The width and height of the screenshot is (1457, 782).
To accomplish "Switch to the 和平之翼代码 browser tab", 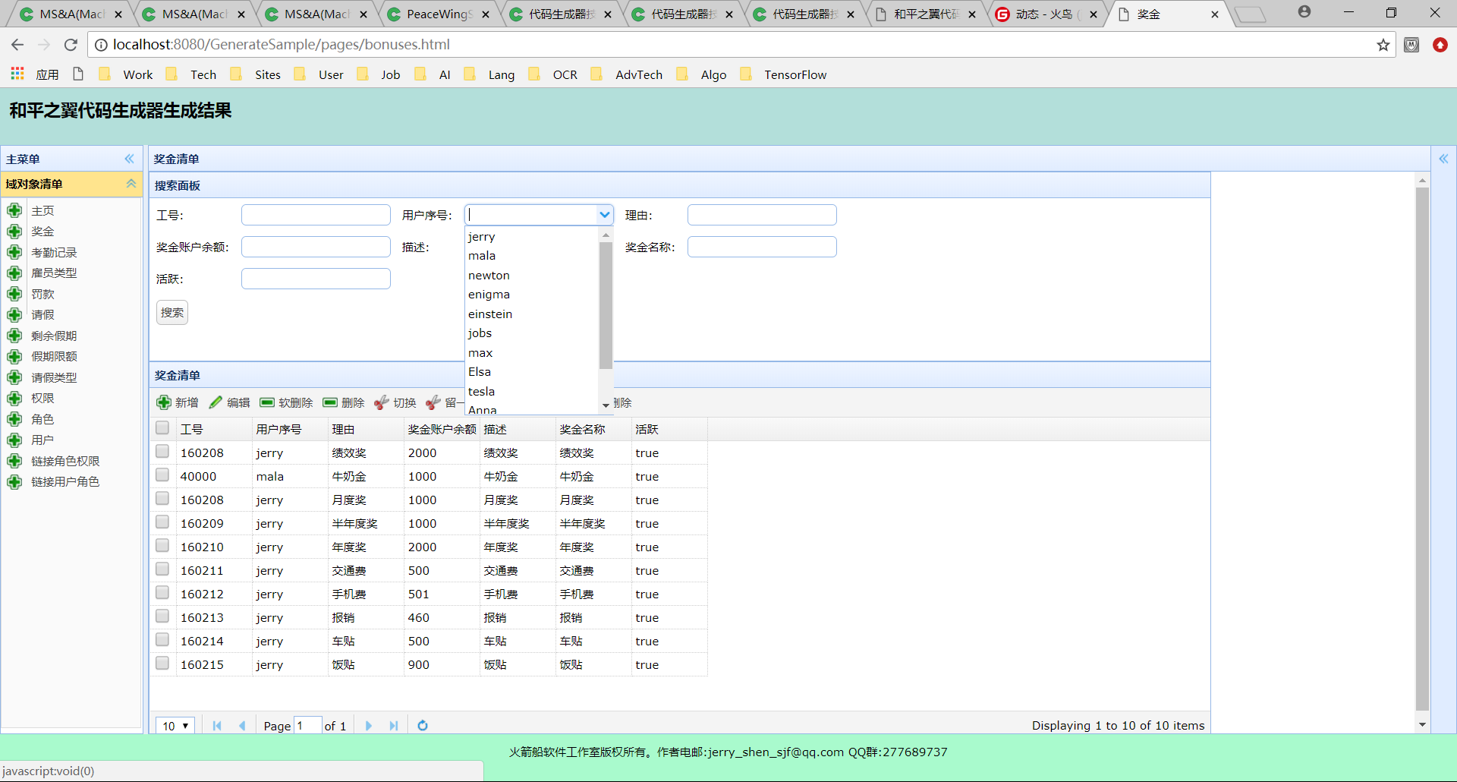I will [x=927, y=14].
